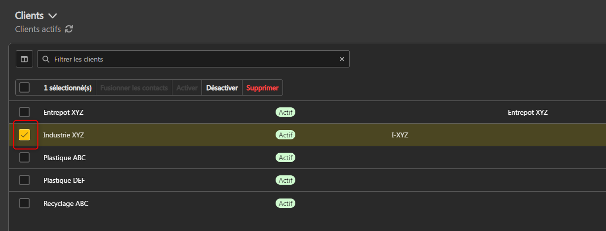This screenshot has height=231, width=606.
Task: Toggle the select-all checkbox in the action bar
Action: [x=25, y=88]
